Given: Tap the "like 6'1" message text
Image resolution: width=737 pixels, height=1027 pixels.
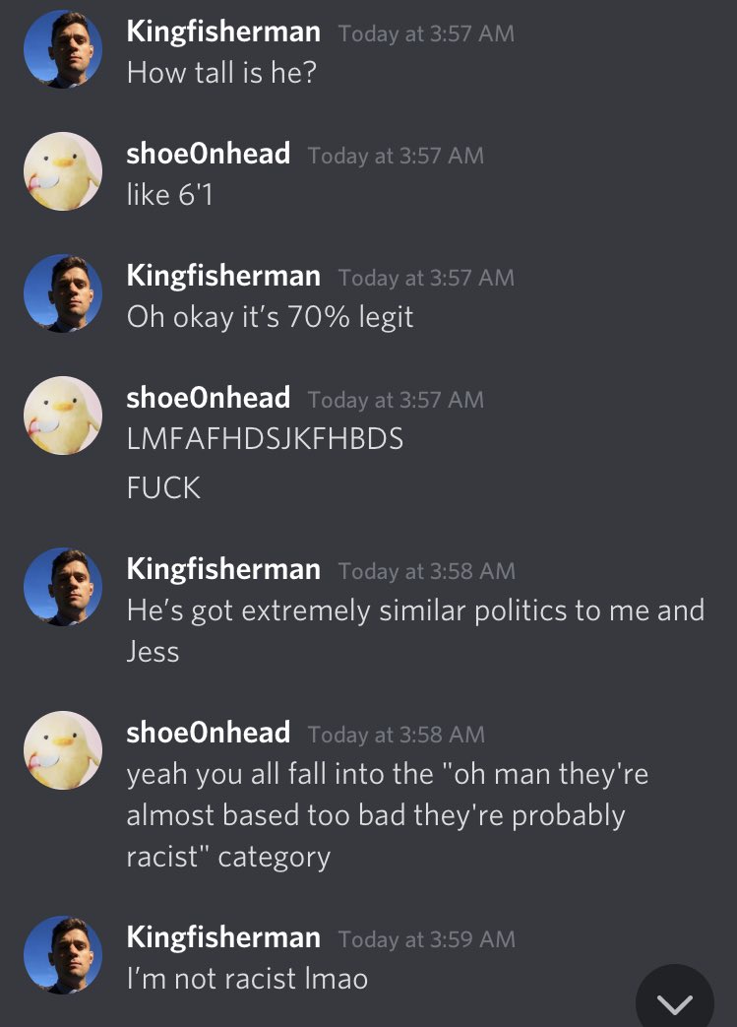Looking at the screenshot, I should point(170,195).
